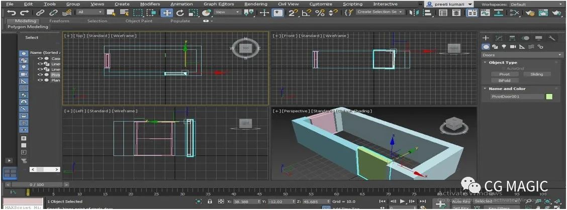Open the Graph Editors menu
The width and height of the screenshot is (567, 210).
219,5
